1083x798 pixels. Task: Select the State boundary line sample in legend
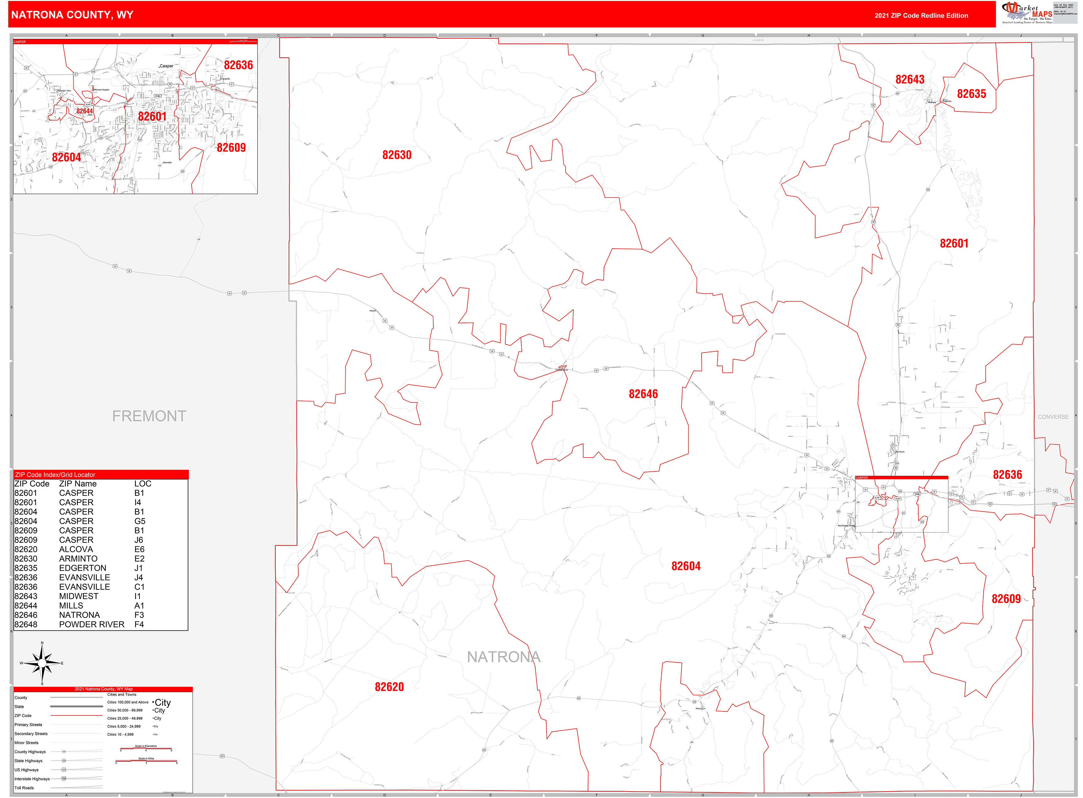(77, 707)
